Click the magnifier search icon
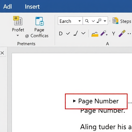 tap(87, 21)
